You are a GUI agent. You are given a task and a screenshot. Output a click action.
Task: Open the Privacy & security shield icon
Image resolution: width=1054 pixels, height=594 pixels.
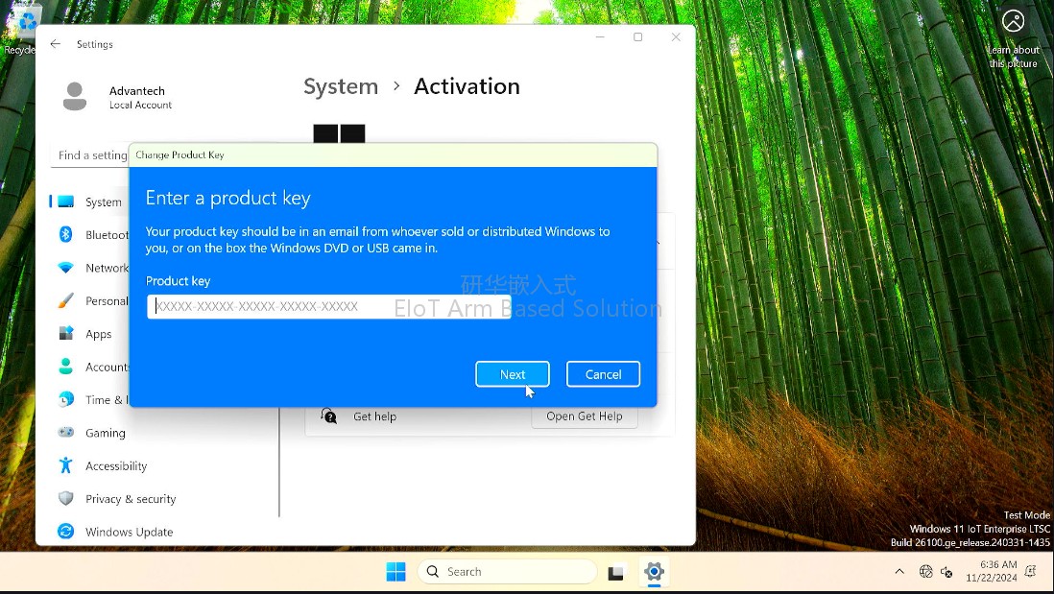(66, 499)
